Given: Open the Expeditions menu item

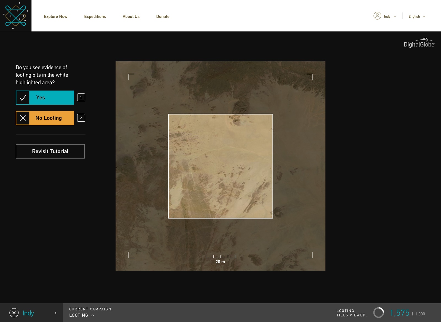Looking at the screenshot, I should (95, 17).
